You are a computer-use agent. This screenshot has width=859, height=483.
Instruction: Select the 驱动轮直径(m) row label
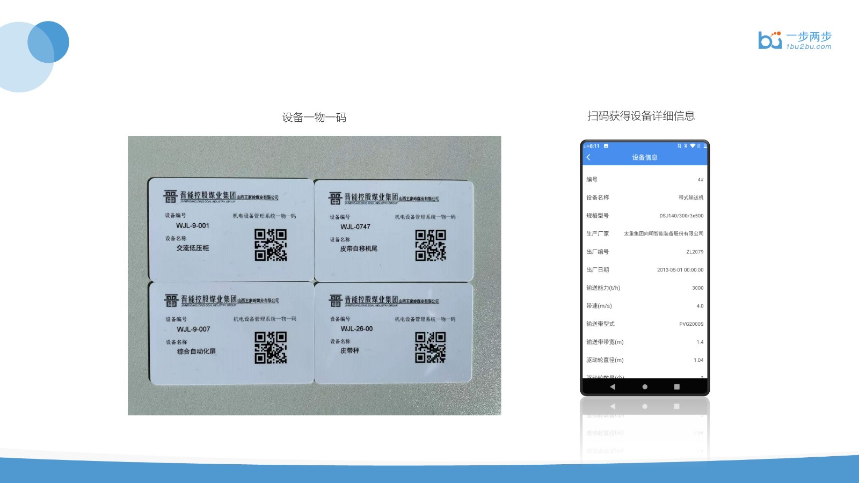(605, 360)
